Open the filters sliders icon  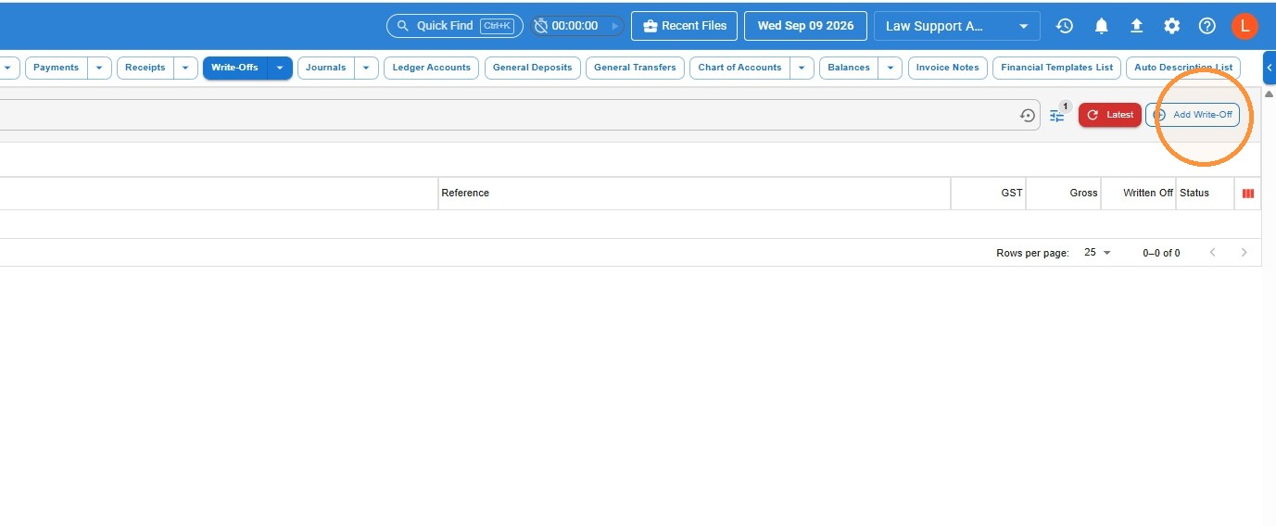click(1057, 116)
